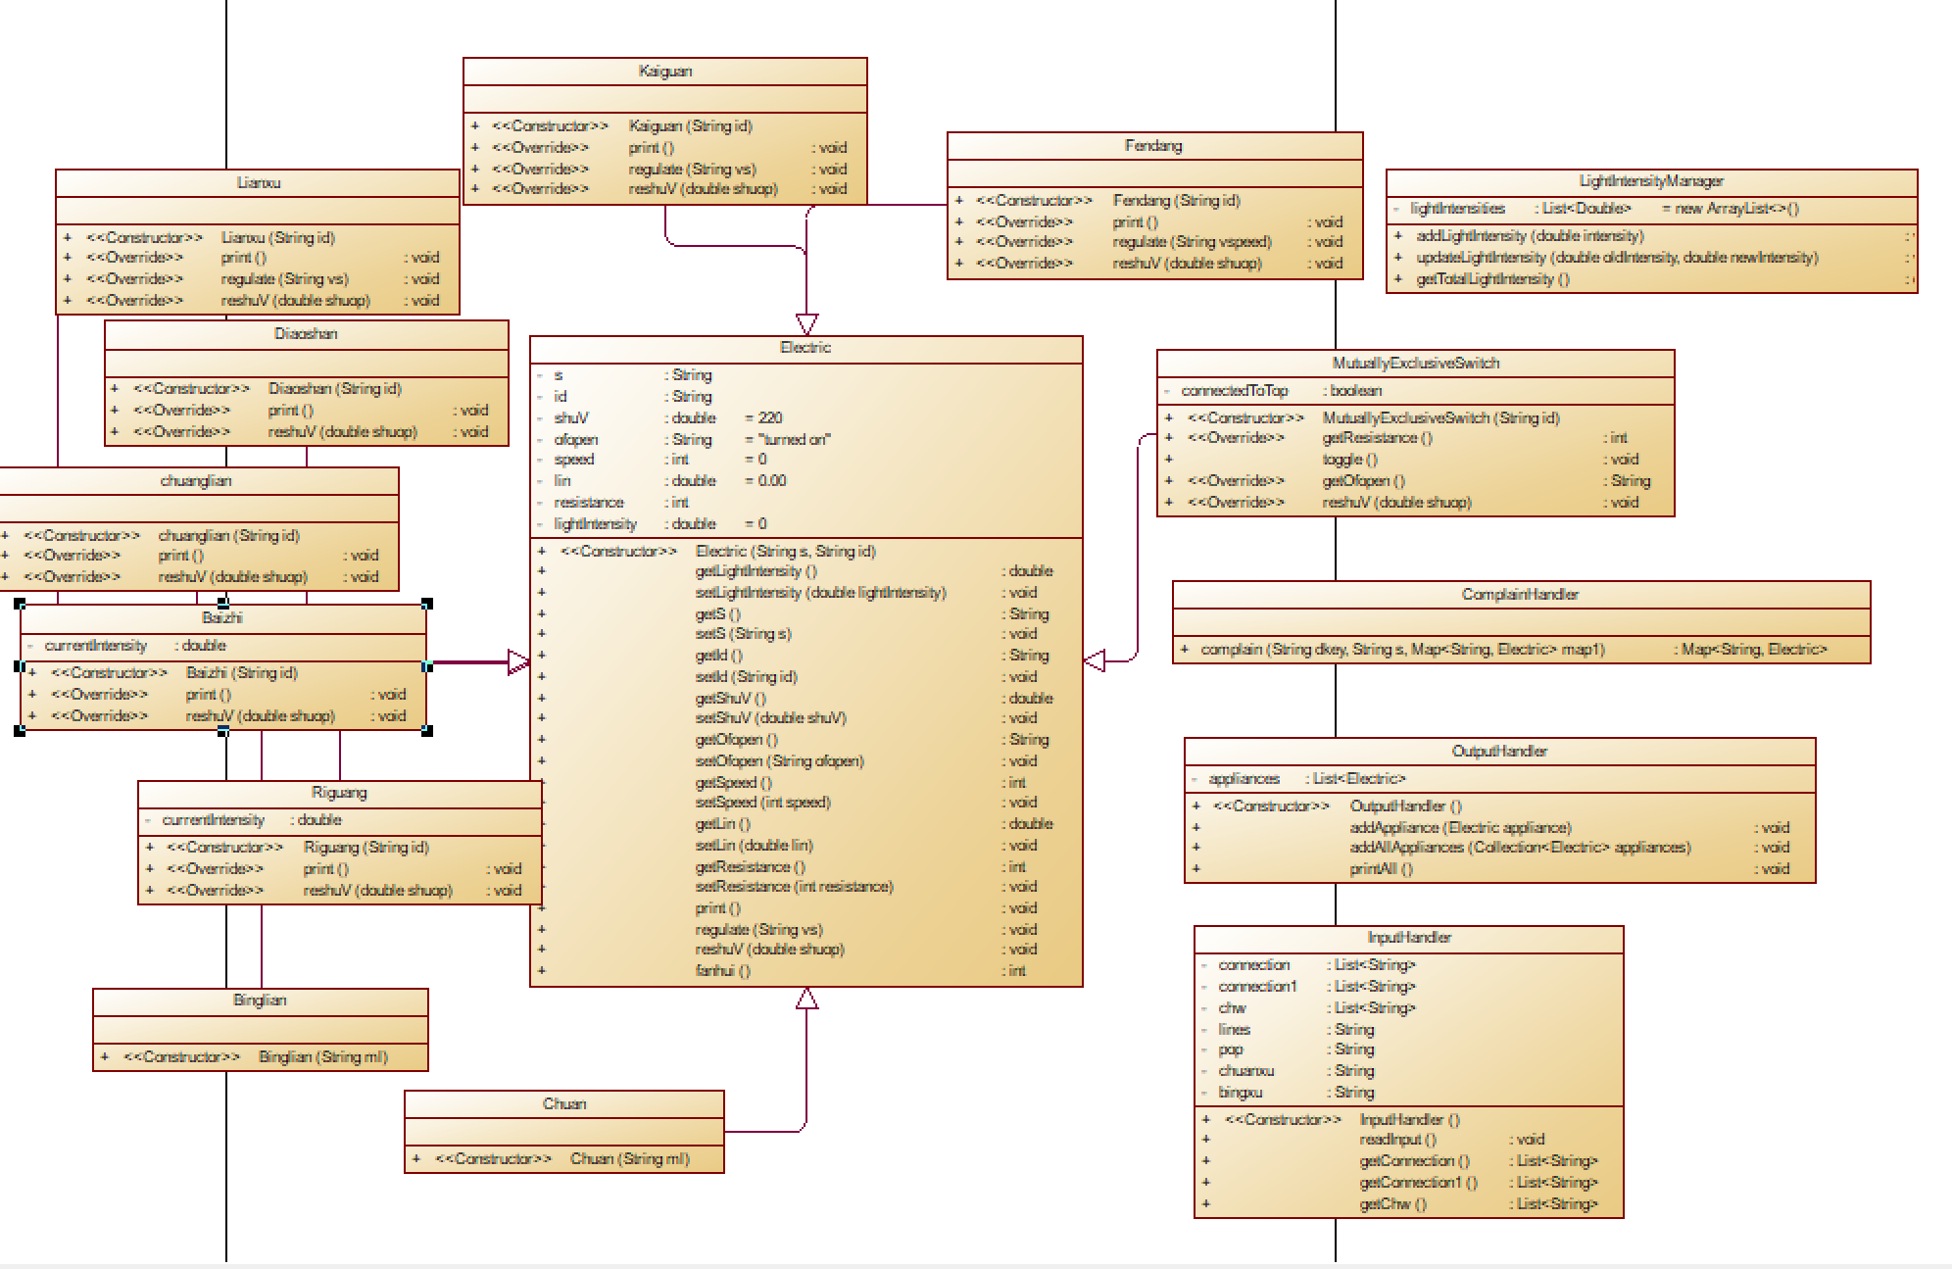This screenshot has width=1952, height=1269.
Task: Click the ComplainHandler class title
Action: coord(1520,595)
